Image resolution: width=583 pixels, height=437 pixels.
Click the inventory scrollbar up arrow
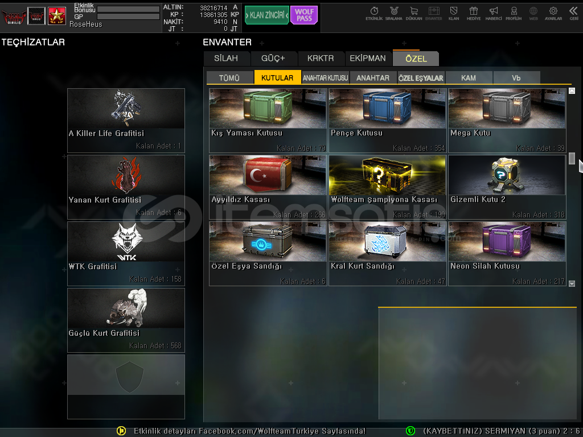572,90
